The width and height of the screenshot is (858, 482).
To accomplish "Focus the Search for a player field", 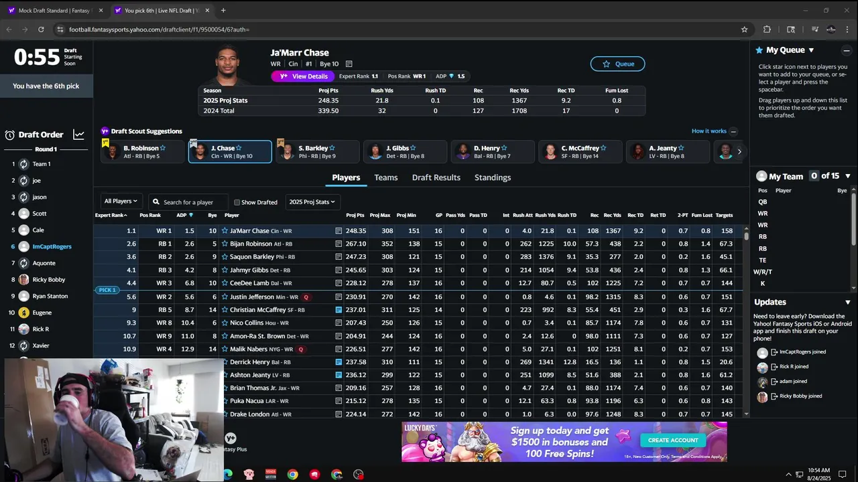I will [x=188, y=202].
